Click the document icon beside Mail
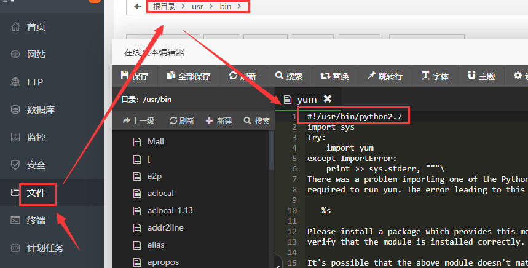 (137, 142)
